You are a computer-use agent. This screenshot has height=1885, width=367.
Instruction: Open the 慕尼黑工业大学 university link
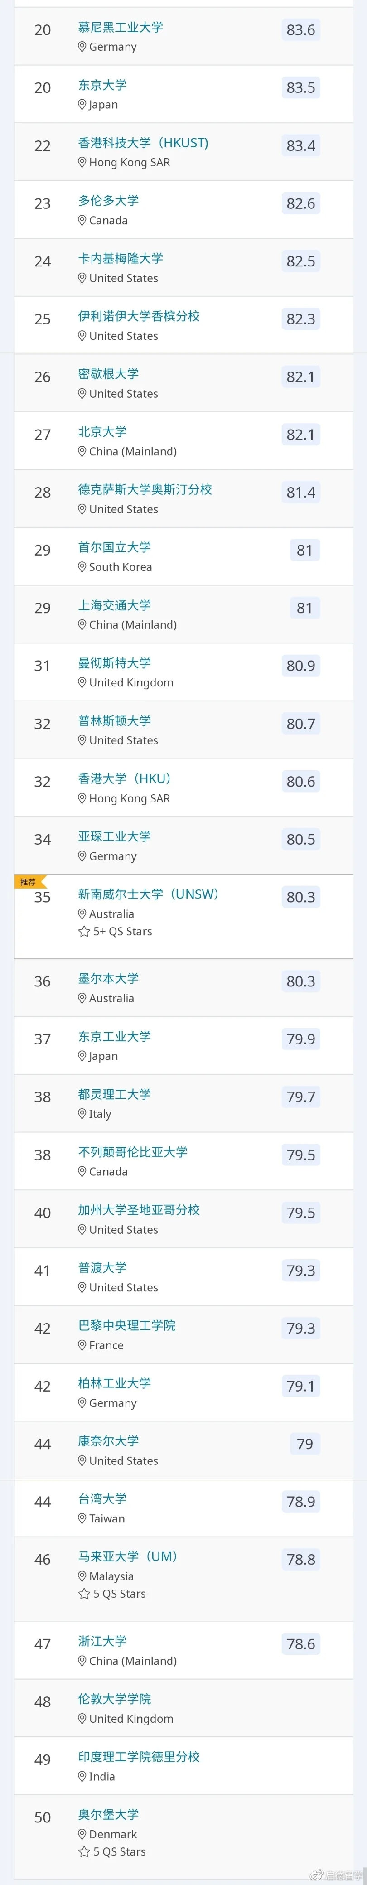point(121,28)
